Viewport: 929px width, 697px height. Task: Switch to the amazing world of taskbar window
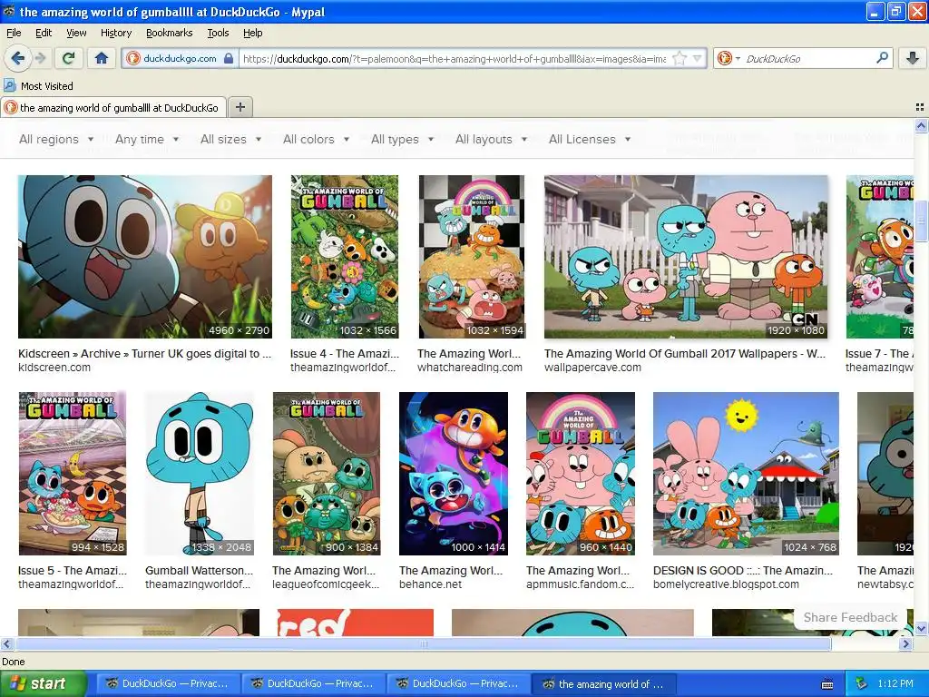[x=601, y=684]
